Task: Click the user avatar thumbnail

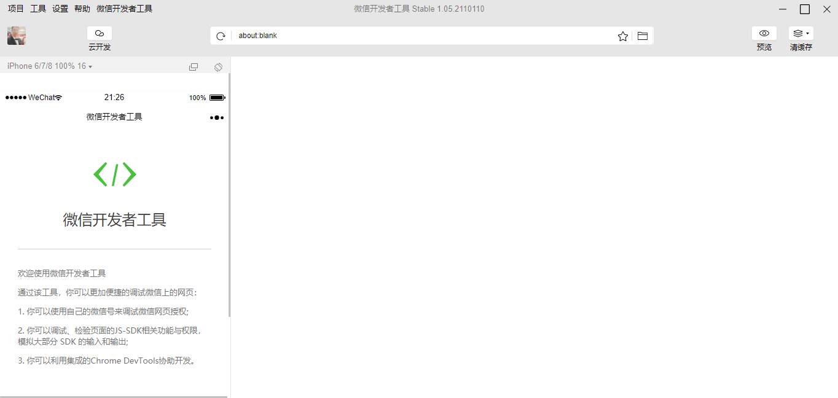Action: tap(17, 36)
